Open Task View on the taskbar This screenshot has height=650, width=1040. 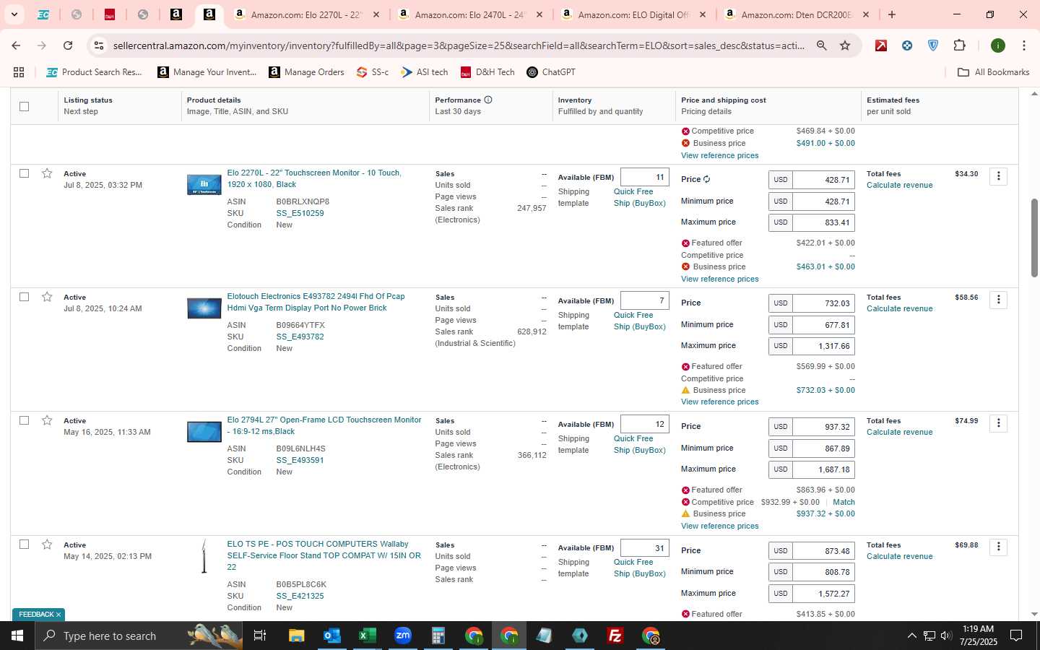point(259,636)
